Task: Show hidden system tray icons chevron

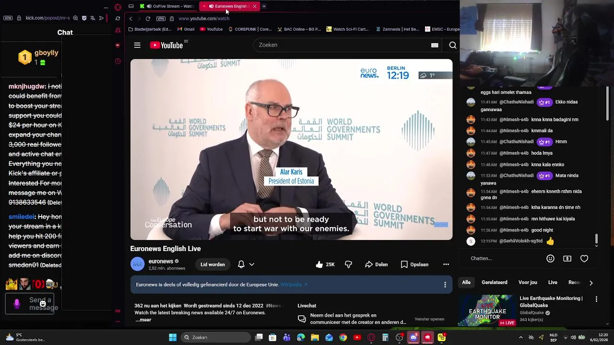Action: click(x=521, y=337)
